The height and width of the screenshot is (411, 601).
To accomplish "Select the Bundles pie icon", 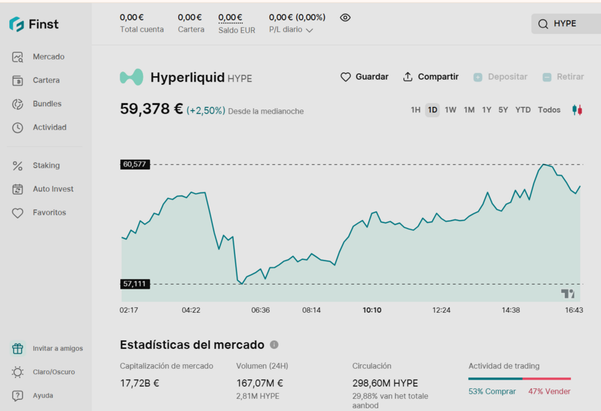I will tap(17, 104).
